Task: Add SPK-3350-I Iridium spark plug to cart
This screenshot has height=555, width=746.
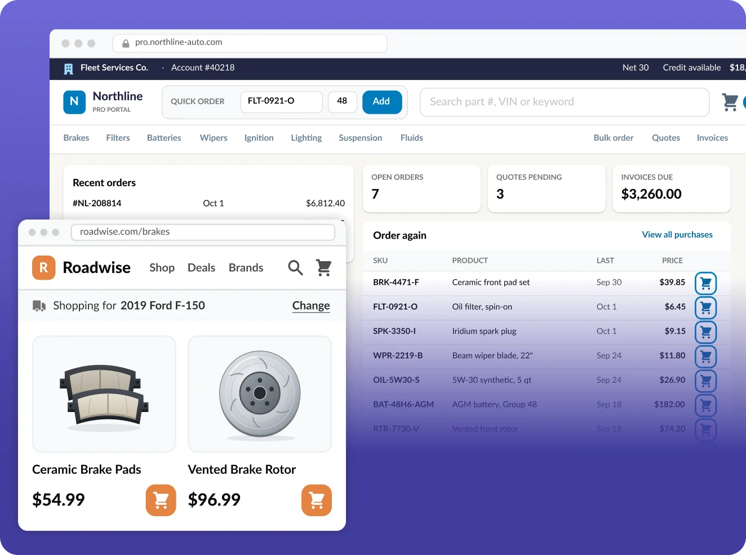Action: (x=705, y=332)
